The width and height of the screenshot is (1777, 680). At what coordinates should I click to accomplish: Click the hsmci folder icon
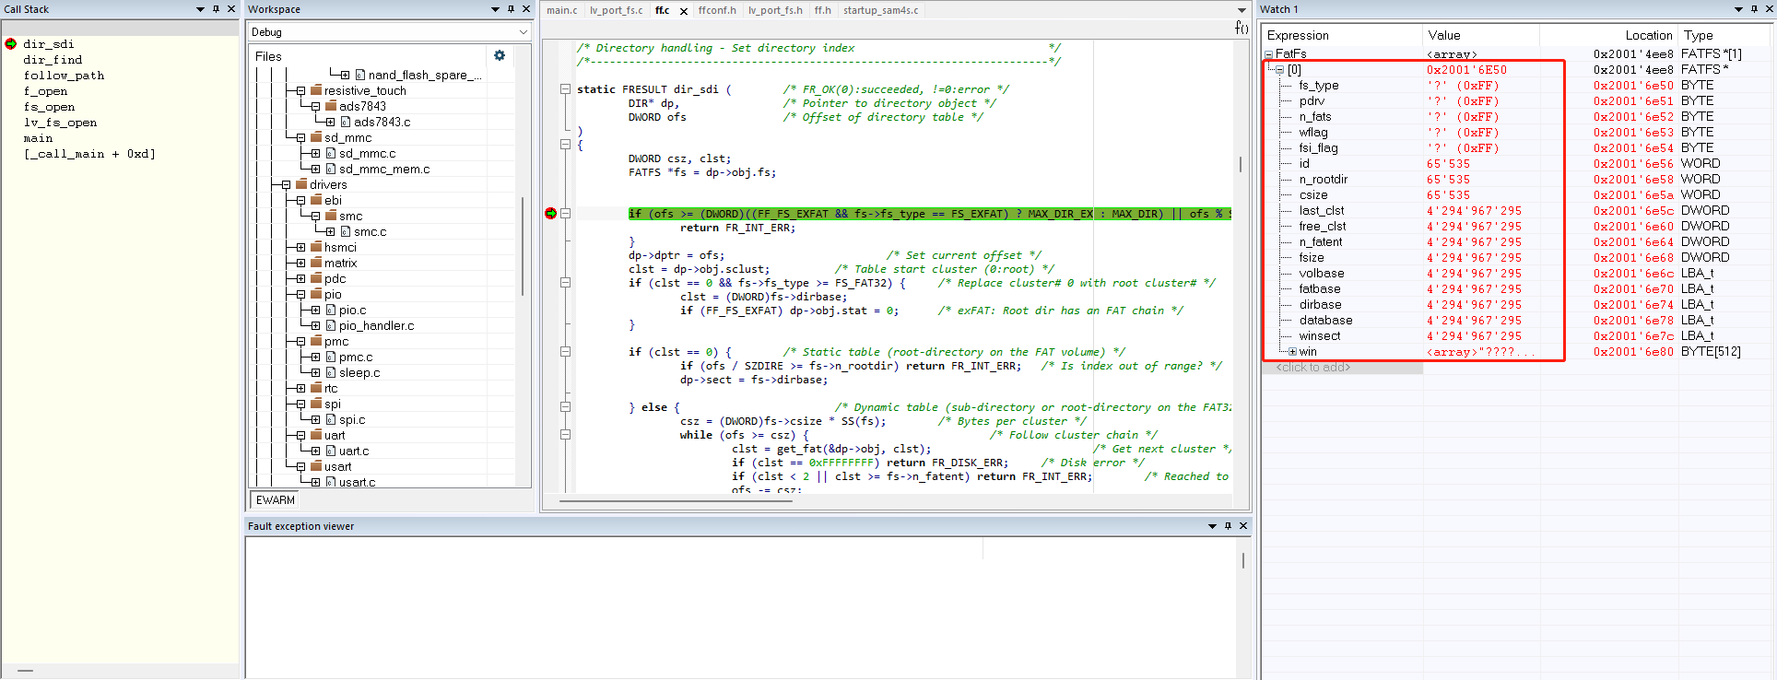[316, 247]
